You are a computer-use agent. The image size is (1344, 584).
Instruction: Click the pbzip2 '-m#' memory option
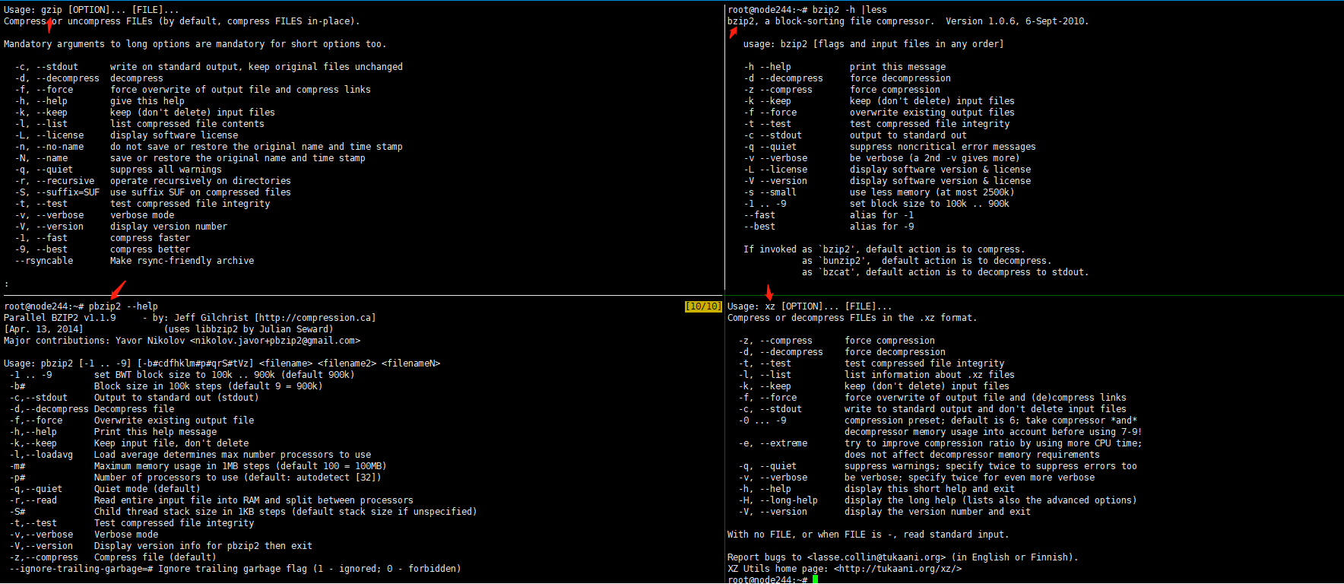point(17,466)
